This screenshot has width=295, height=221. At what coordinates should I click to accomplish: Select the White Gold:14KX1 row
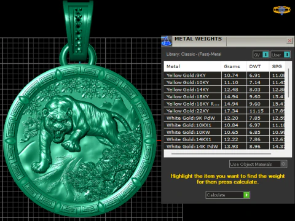pos(224,139)
